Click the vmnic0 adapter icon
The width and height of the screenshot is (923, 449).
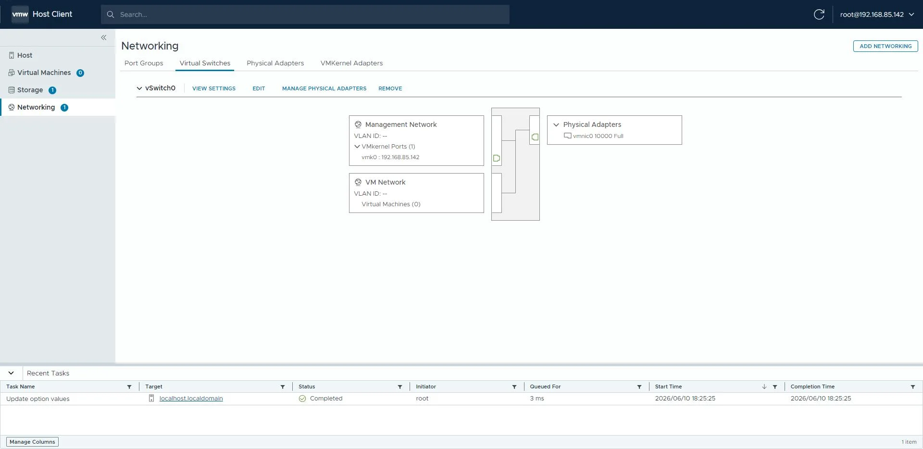pos(567,136)
